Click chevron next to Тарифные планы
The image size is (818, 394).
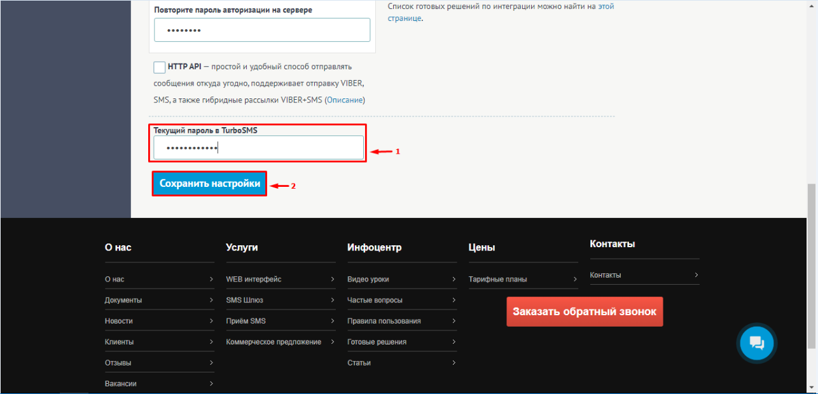point(575,279)
